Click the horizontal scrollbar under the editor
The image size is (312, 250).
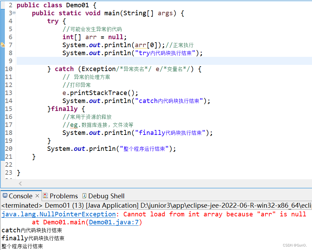[156, 184]
